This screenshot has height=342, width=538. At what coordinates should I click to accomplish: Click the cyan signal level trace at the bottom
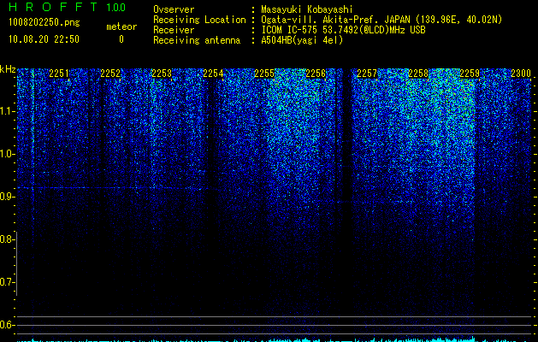click(275, 339)
